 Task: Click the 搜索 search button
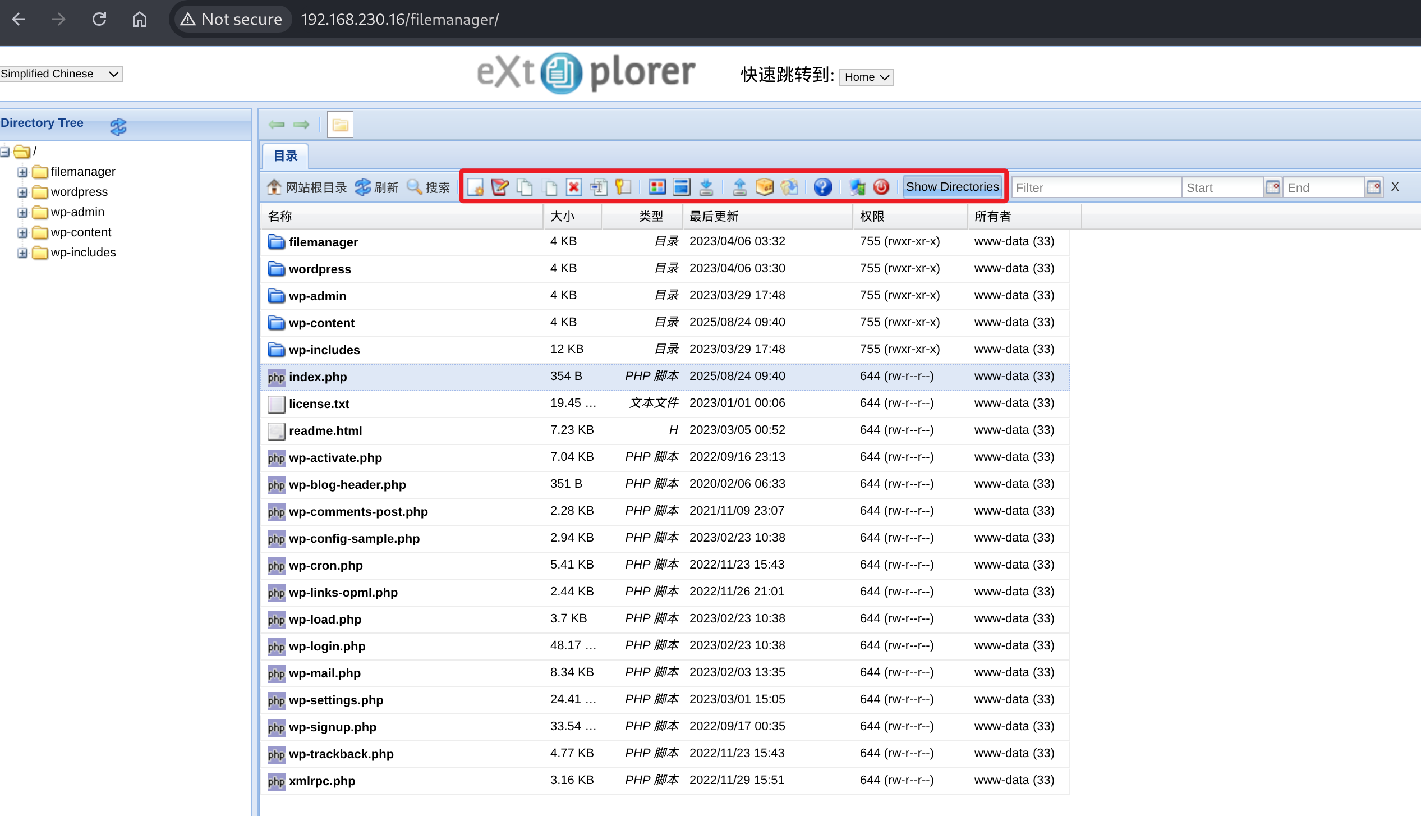pos(429,187)
